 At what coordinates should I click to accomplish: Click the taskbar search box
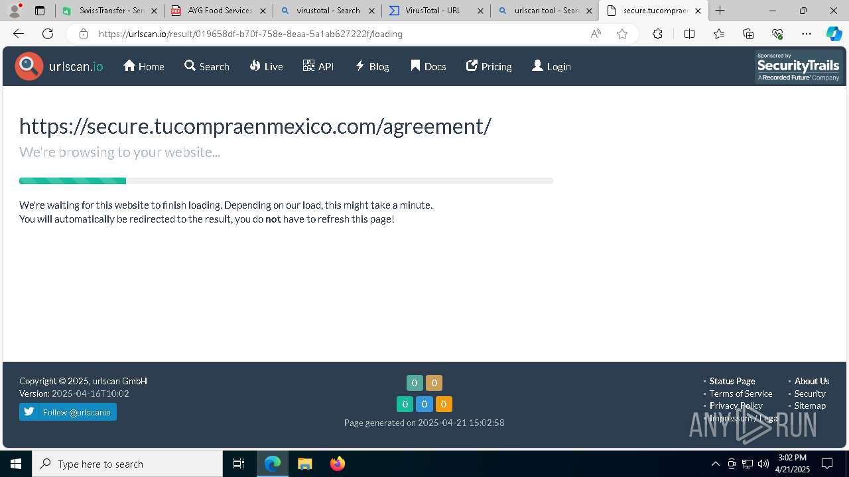pyautogui.click(x=127, y=464)
